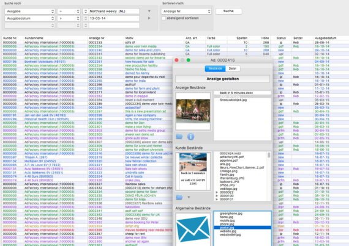Click the 13-03-14 date field

[114, 18]
